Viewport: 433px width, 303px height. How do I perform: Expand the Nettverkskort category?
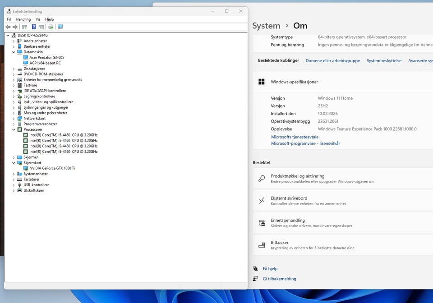pyautogui.click(x=14, y=119)
